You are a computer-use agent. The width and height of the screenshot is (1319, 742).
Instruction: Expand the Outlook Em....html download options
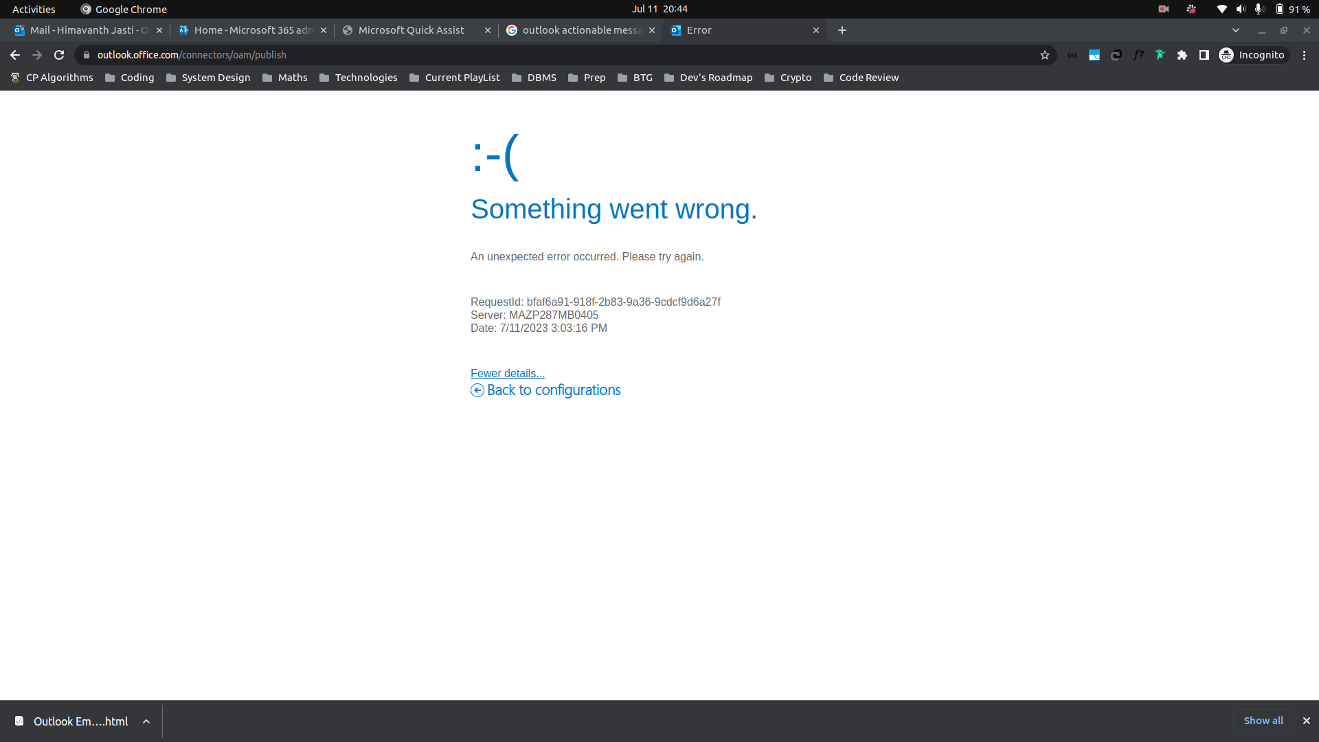point(146,721)
